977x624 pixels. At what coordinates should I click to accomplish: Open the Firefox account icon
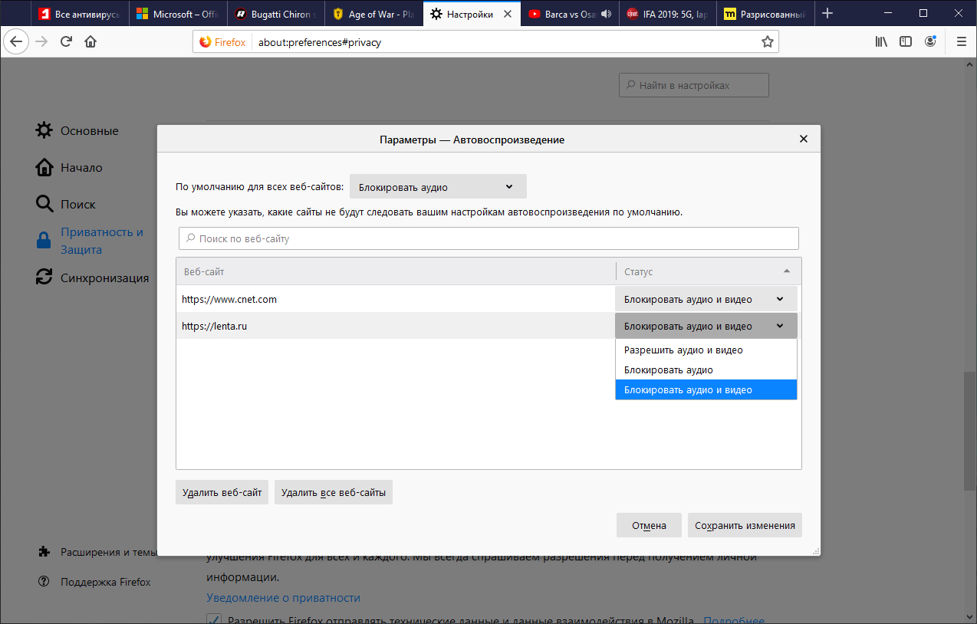point(930,42)
